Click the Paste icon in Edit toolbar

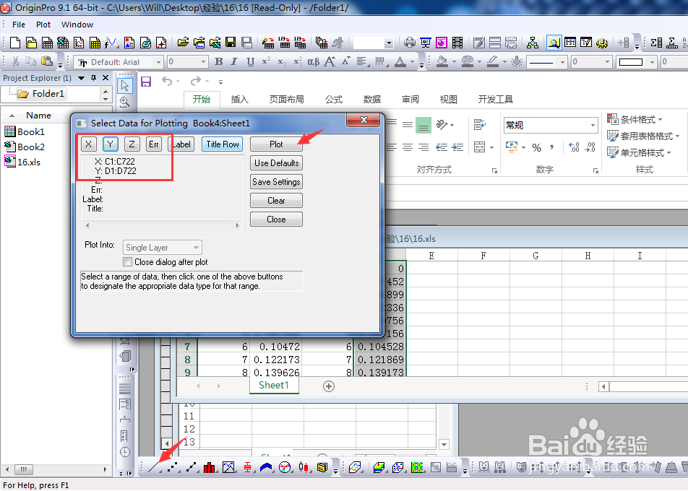(46, 61)
